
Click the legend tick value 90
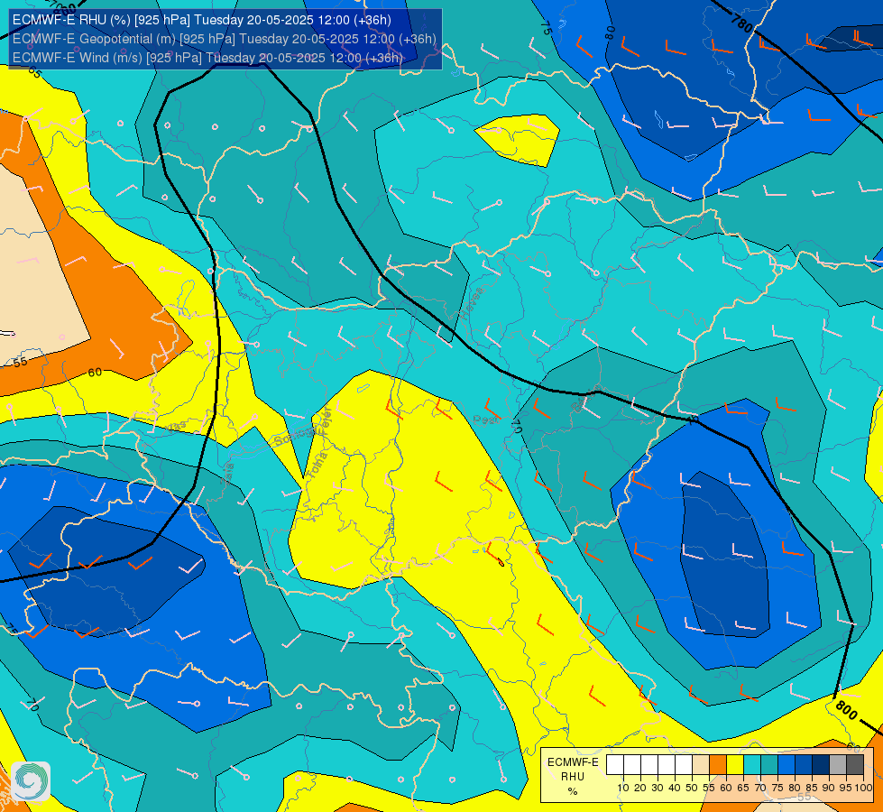tap(828, 788)
